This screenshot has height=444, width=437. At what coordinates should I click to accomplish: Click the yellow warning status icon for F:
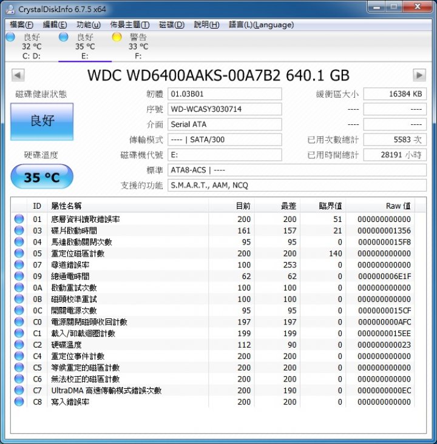click(x=117, y=37)
